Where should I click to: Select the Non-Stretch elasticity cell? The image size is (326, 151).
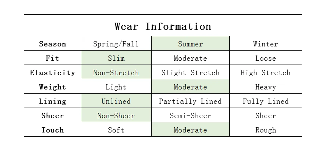pyautogui.click(x=116, y=72)
